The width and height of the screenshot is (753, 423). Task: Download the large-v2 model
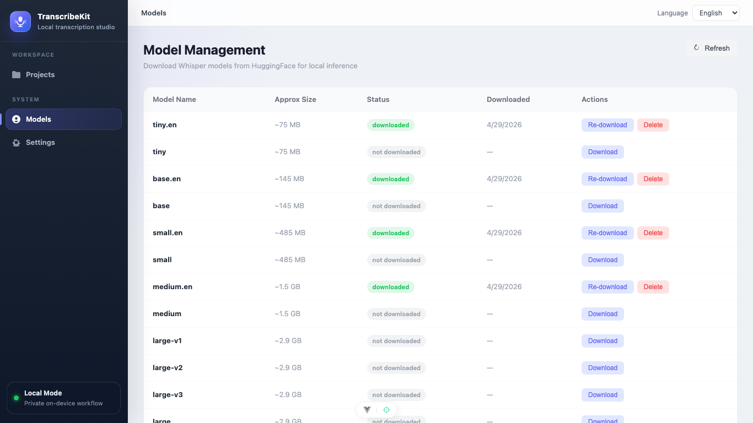click(603, 368)
